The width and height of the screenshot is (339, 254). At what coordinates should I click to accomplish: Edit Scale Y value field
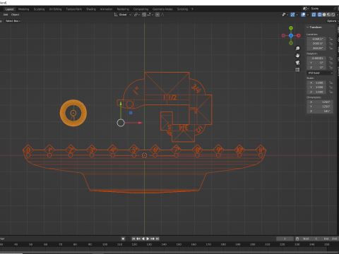point(317,87)
